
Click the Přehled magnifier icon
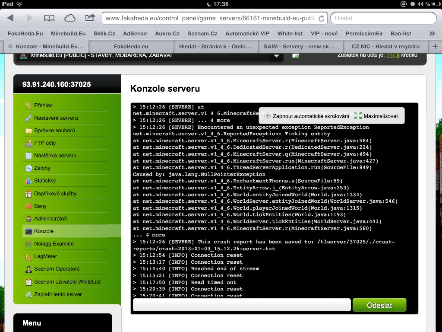click(28, 105)
